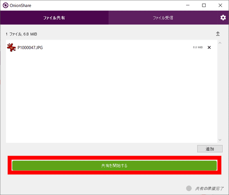Select the P1000047.JPG file row
Viewport: 229px width, 195px height.
coord(111,48)
